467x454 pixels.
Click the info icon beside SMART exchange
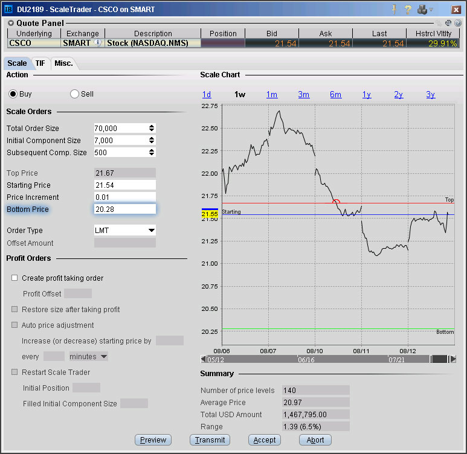(98, 43)
